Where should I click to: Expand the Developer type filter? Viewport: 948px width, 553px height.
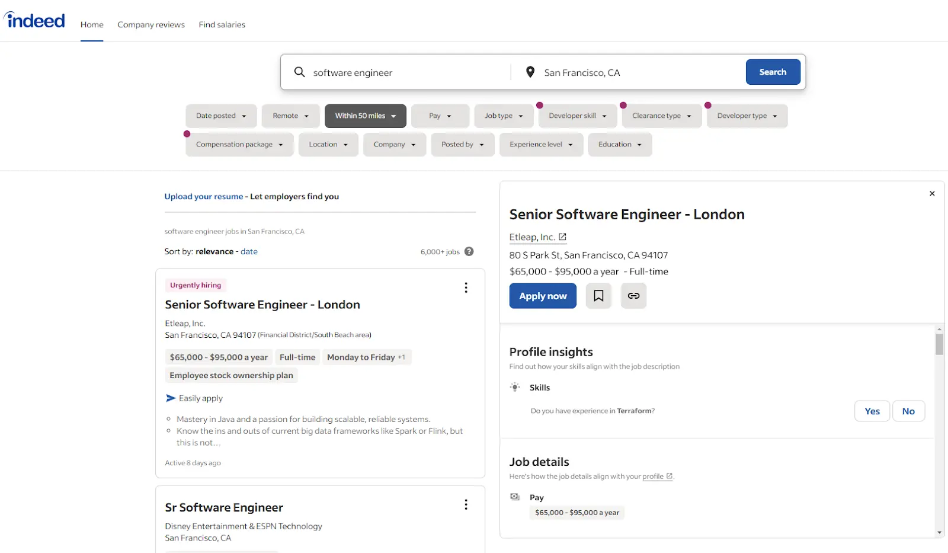pyautogui.click(x=747, y=116)
